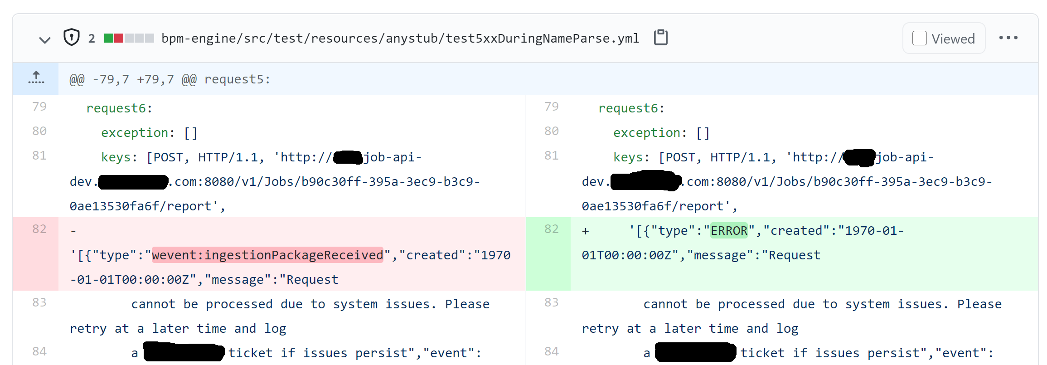
Task: Click the highlighted 'ERROR' text in added line
Action: [x=729, y=231]
